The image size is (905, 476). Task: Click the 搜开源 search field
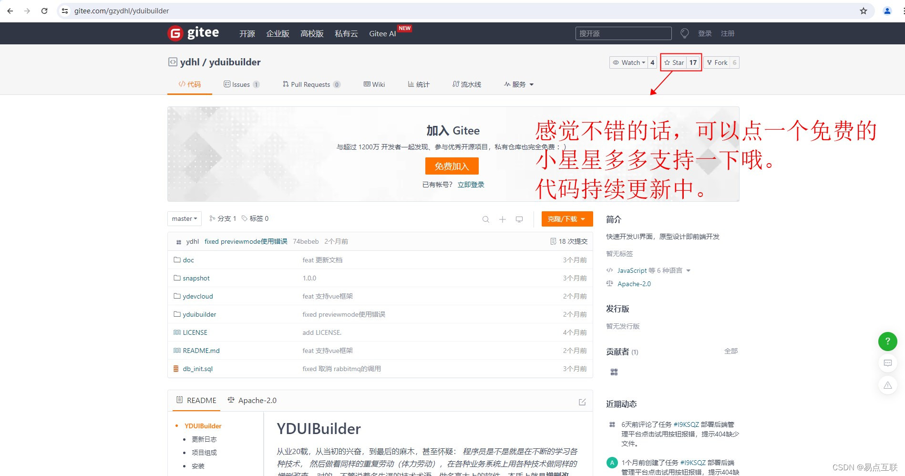pos(623,33)
